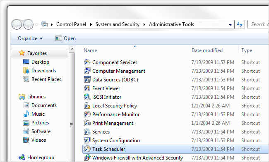269x162 pixels.
Task: Open Music library label
Action: tap(38, 114)
